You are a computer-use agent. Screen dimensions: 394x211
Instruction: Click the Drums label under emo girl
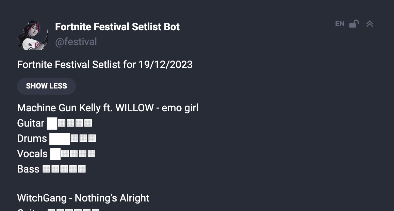[32, 139]
